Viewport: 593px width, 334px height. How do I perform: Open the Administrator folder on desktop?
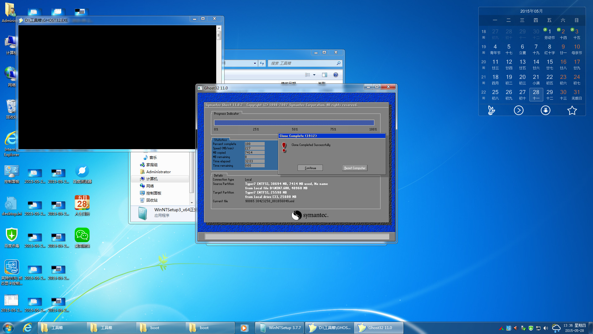point(9,12)
